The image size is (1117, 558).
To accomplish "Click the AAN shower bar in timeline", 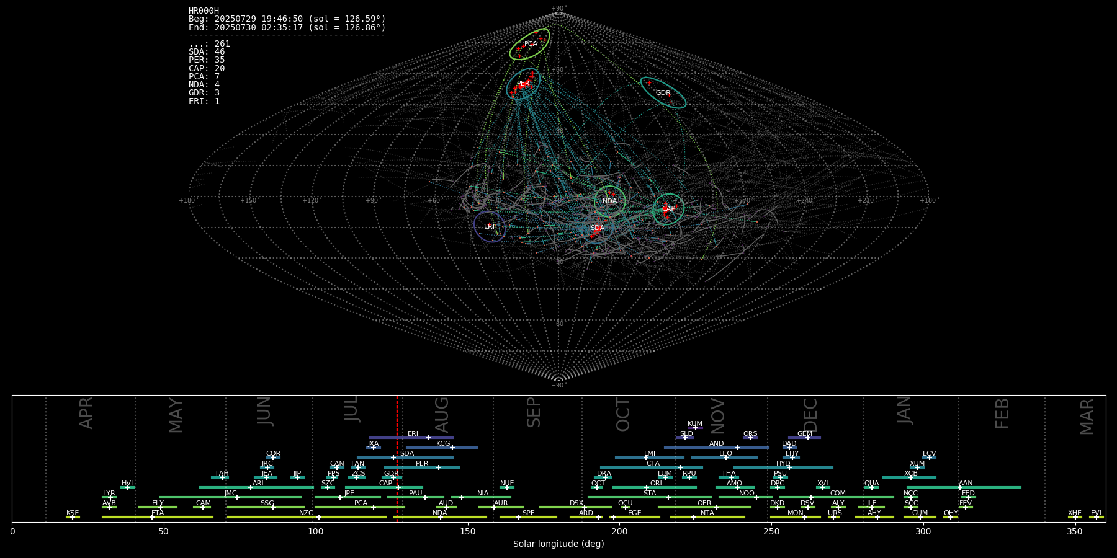I will click(x=962, y=487).
